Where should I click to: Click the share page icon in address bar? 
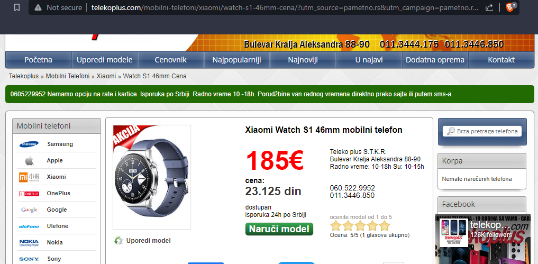[490, 7]
